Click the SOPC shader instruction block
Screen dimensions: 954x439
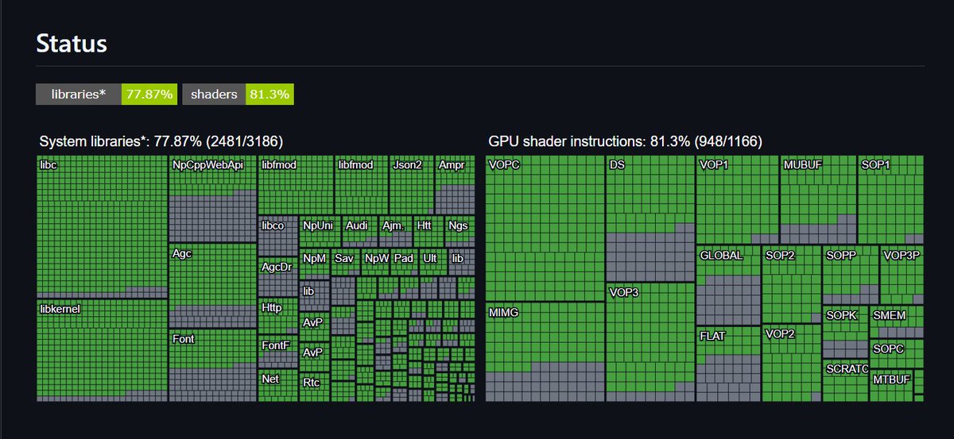click(897, 353)
